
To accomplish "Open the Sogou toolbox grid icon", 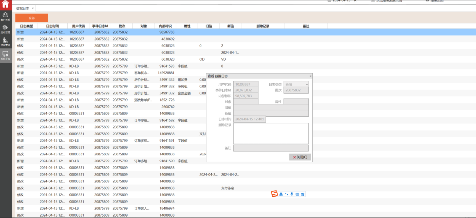I will 303,194.
